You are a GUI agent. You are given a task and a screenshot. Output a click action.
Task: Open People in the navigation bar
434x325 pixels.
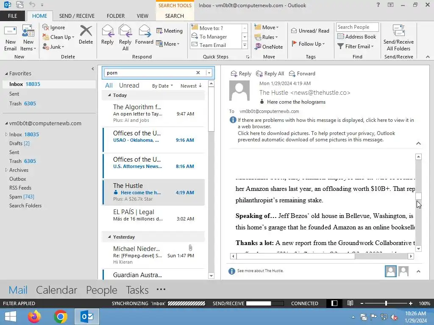(102, 290)
